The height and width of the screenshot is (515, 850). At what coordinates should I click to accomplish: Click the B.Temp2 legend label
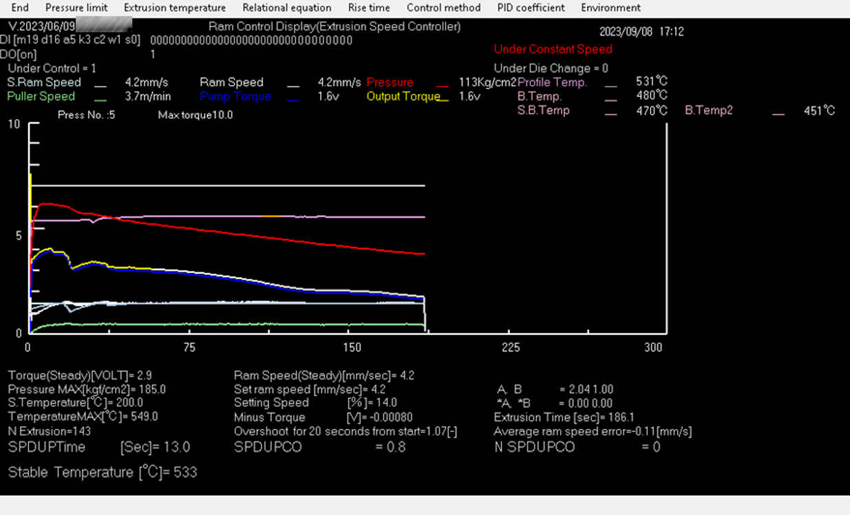click(709, 111)
